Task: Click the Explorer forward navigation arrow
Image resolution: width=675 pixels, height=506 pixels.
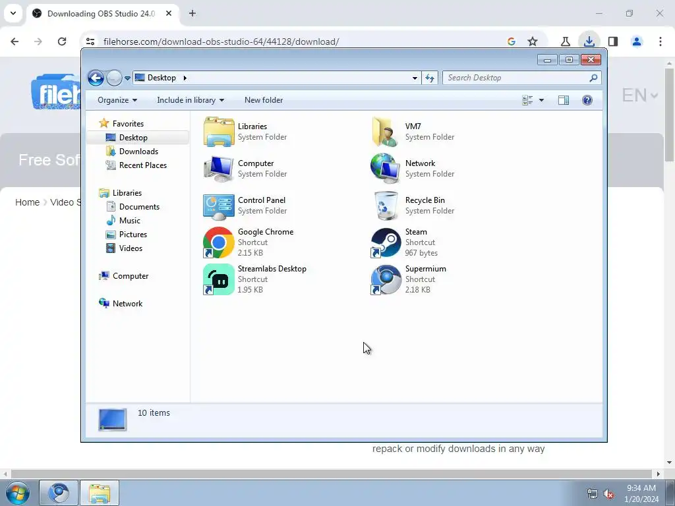Action: (114, 78)
